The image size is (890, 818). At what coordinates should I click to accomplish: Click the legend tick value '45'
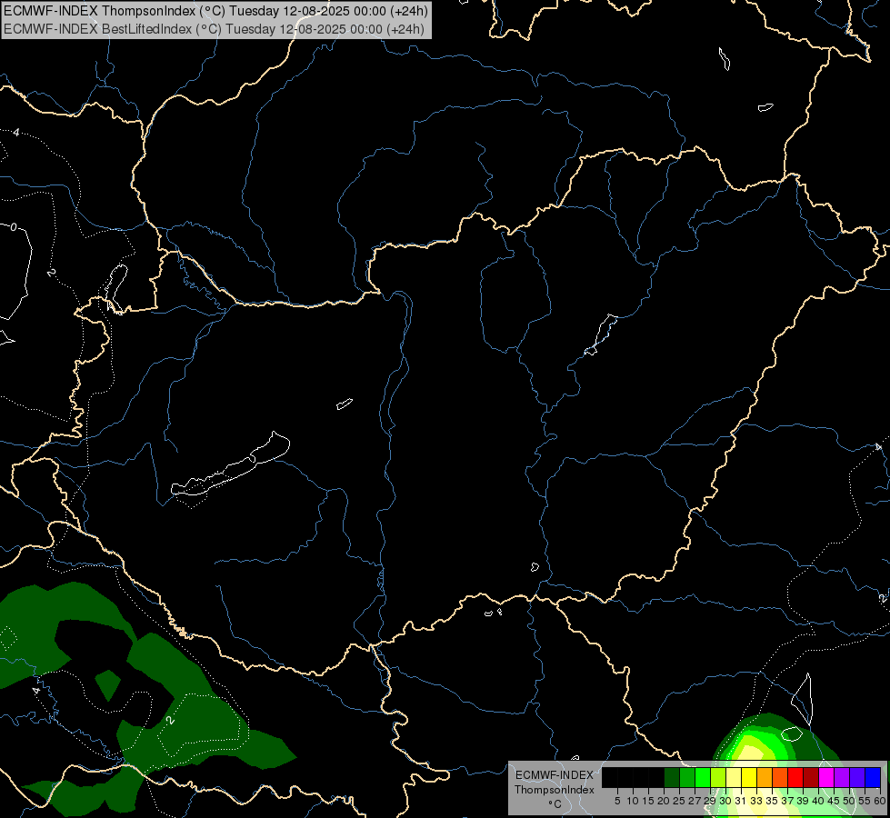[834, 801]
